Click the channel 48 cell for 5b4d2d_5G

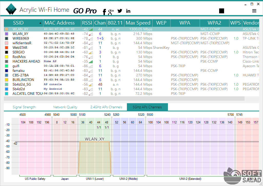tap(100, 84)
